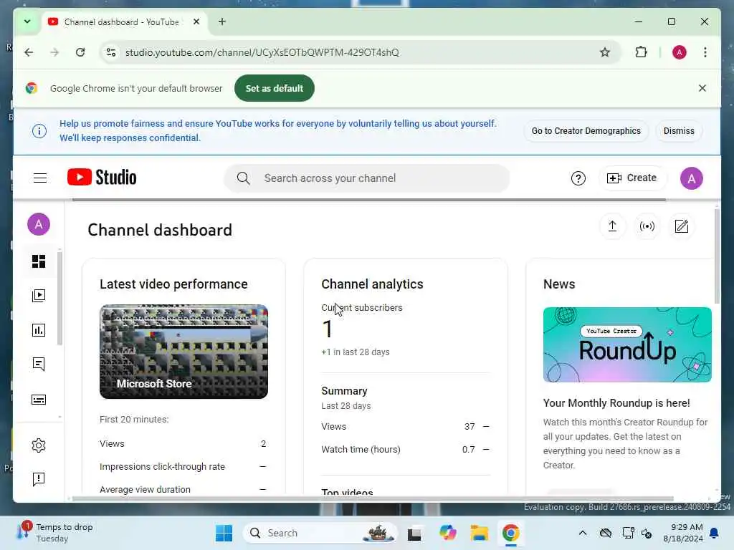Close the default browser notification bar
This screenshot has width=734, height=550.
[x=702, y=88]
